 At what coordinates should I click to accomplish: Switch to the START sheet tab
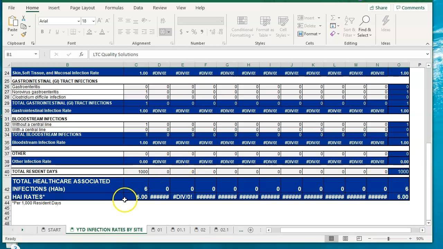51,230
